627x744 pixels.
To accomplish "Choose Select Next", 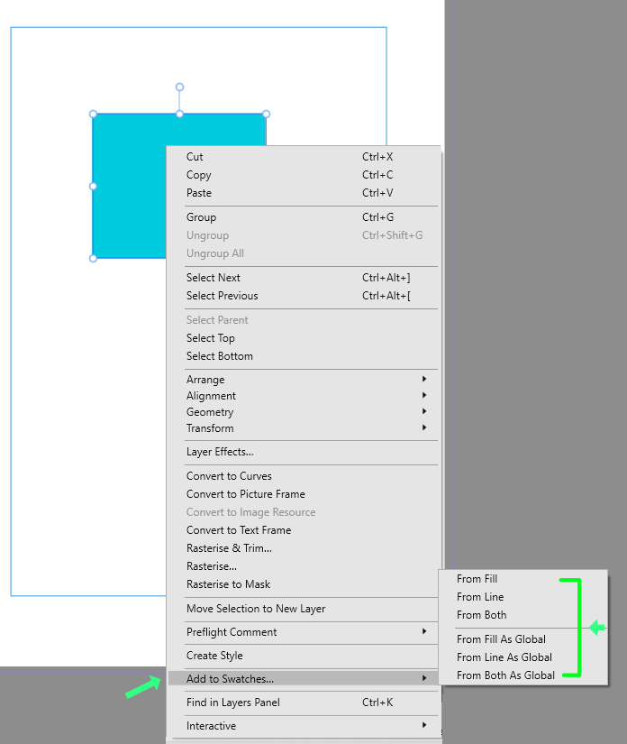I will 304,277.
